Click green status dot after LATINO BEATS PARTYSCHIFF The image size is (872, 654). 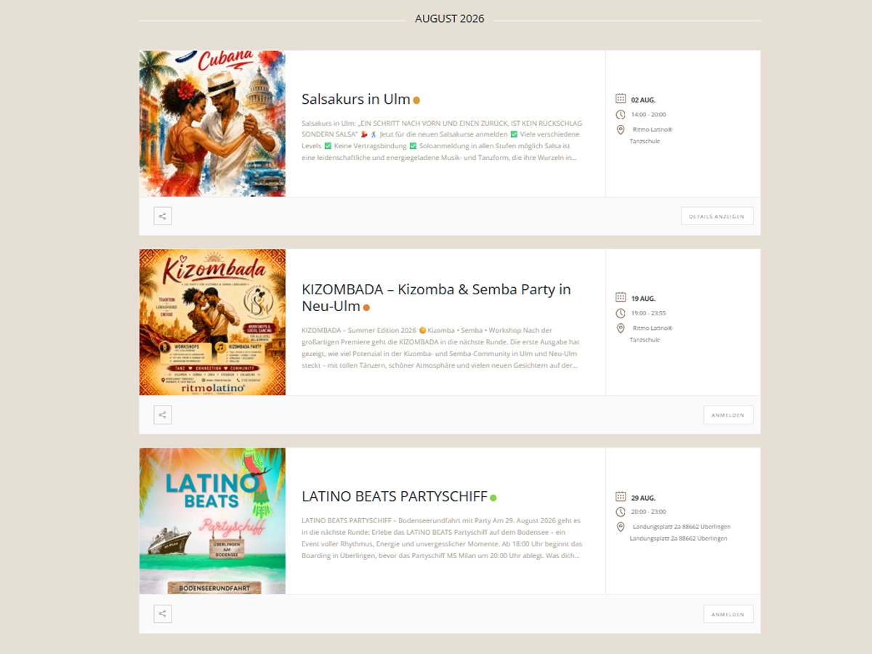coord(493,498)
